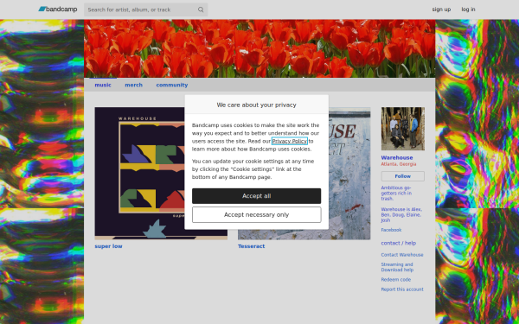Click the 'Ambitious go-getters rich in trash.' bio text
519x324 pixels.
396,193
